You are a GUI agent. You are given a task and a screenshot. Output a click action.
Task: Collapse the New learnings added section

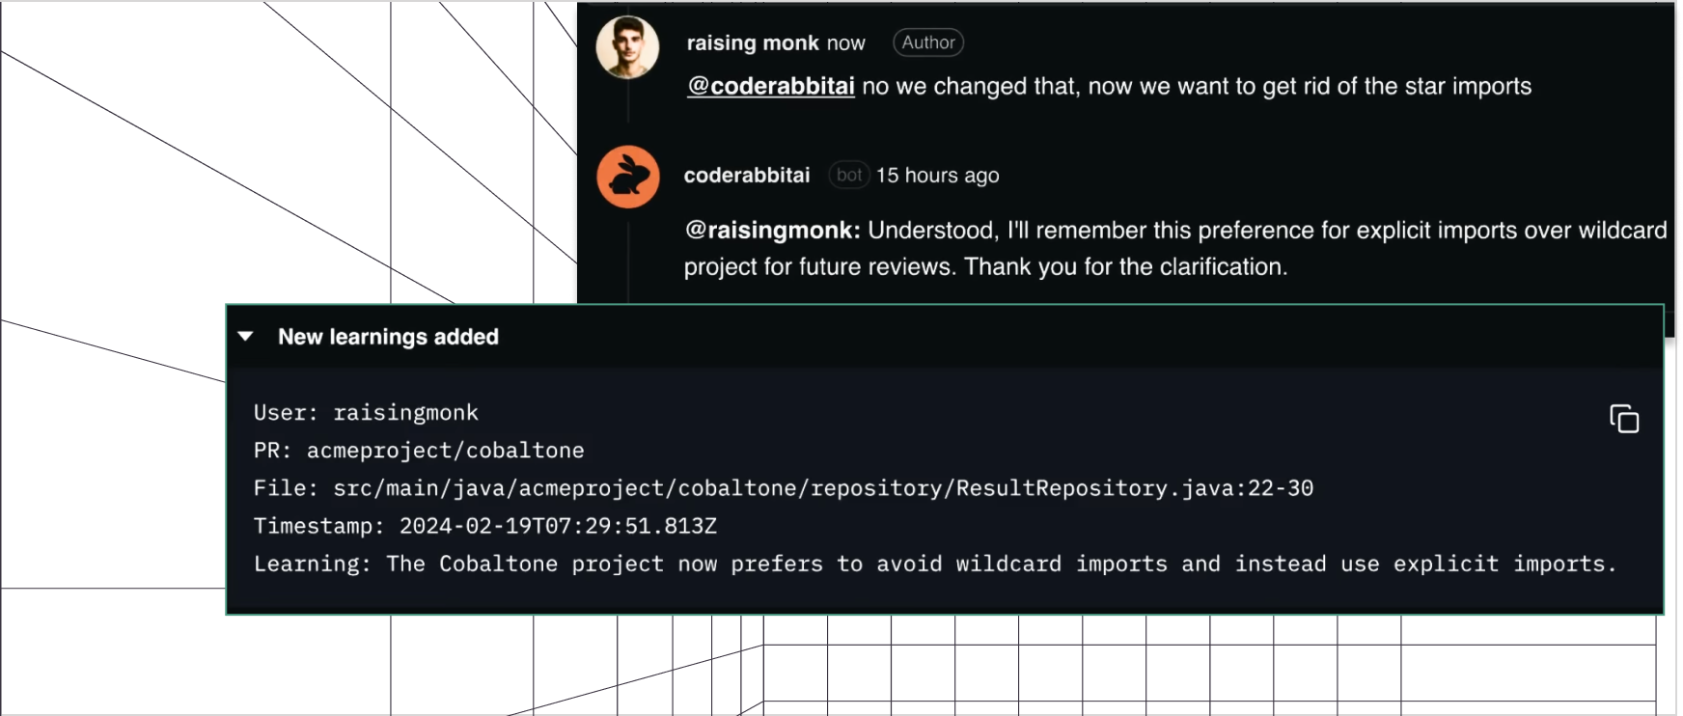click(x=245, y=337)
